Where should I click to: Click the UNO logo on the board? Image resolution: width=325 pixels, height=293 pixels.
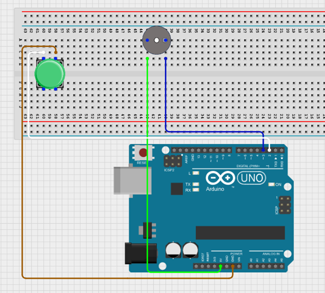pos(252,178)
